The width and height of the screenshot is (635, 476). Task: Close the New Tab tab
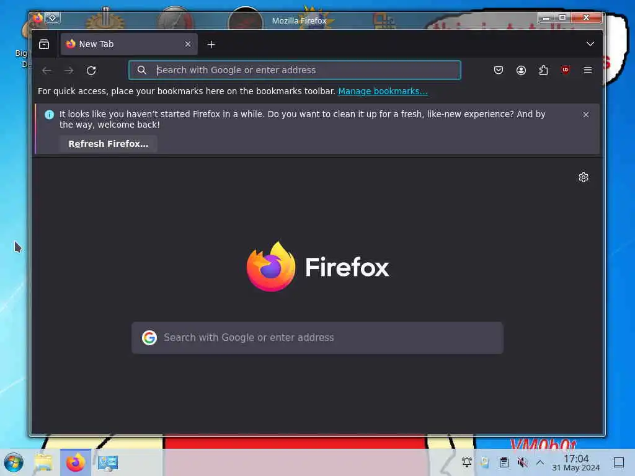187,44
